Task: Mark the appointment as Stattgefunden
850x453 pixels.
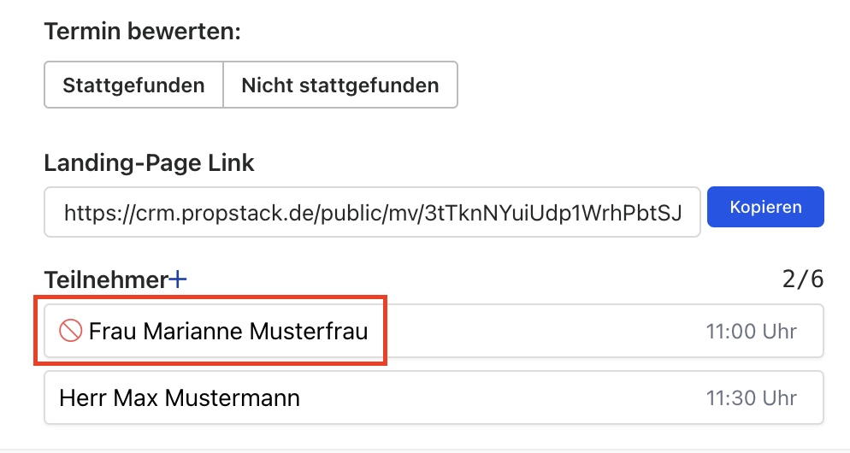Action: 134,85
